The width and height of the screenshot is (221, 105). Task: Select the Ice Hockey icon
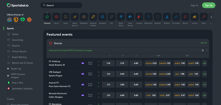[x=176, y=17]
